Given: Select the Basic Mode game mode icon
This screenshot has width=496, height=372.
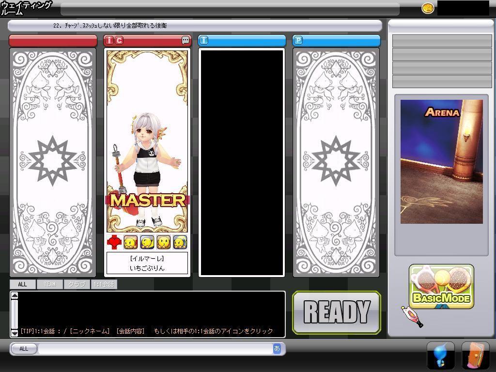Looking at the screenshot, I should click(x=441, y=287).
